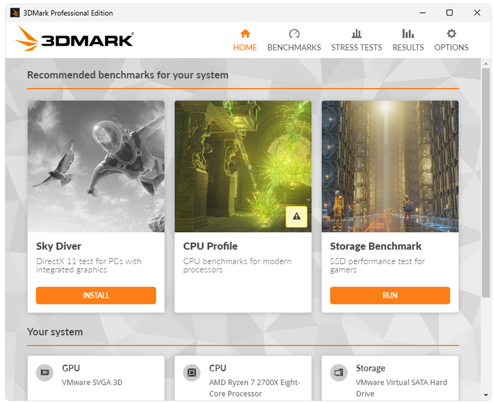Click the Benchmarks speedometer icon
Image resolution: width=494 pixels, height=403 pixels.
click(294, 33)
